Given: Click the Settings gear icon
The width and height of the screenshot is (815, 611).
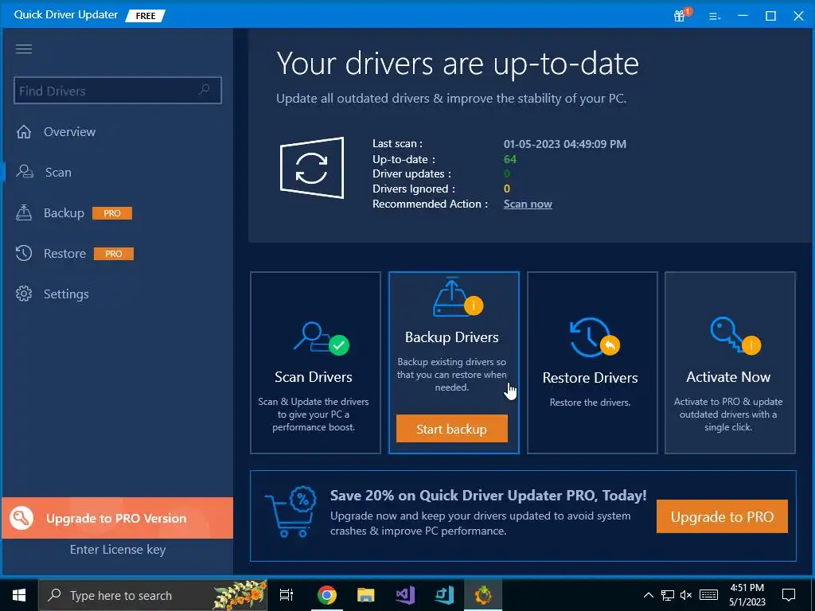Looking at the screenshot, I should point(24,294).
